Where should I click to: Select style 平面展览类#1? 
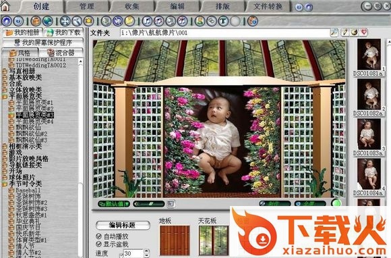[x=34, y=103]
